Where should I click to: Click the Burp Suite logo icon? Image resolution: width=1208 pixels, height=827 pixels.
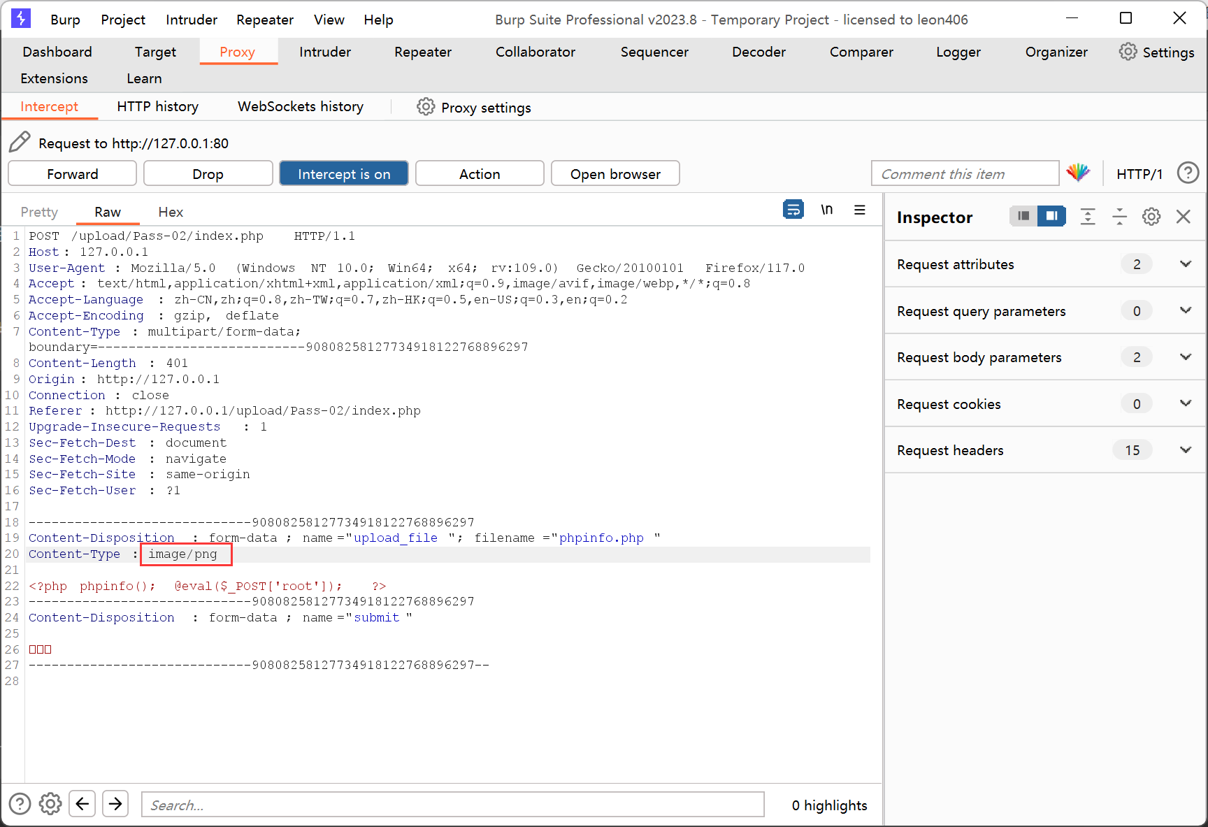point(21,19)
